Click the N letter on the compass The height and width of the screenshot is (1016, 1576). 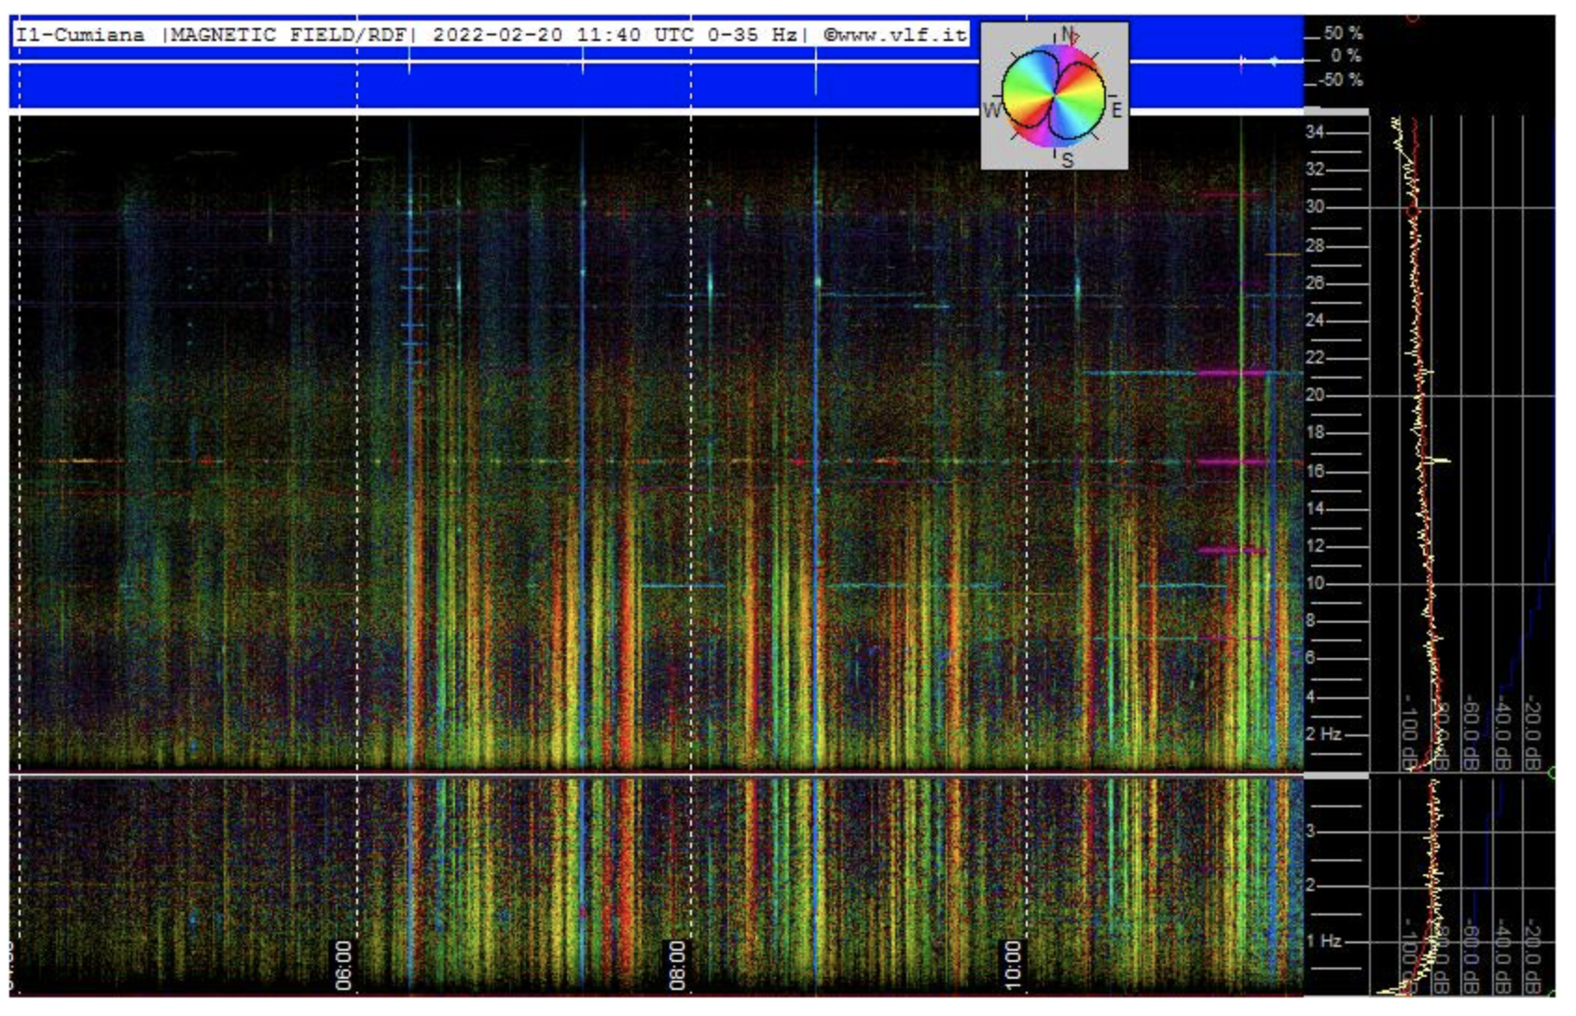coord(1068,34)
